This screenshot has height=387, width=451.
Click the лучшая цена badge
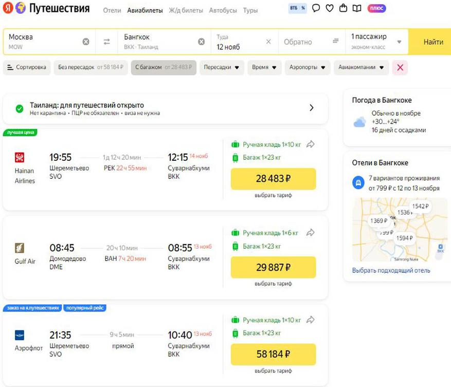click(20, 133)
